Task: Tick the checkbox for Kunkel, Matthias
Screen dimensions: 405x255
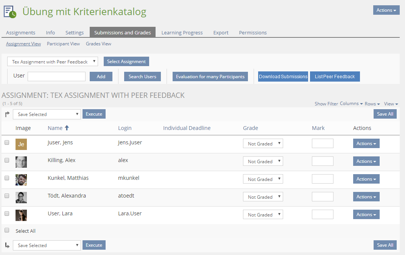Action: pyautogui.click(x=7, y=178)
